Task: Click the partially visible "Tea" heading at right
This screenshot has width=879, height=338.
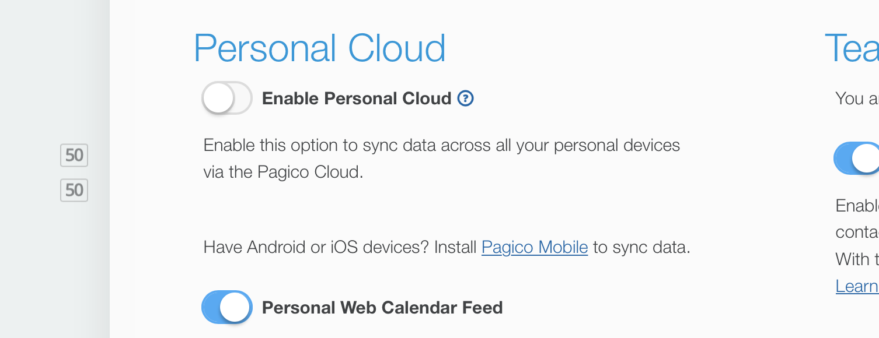Action: (x=851, y=48)
